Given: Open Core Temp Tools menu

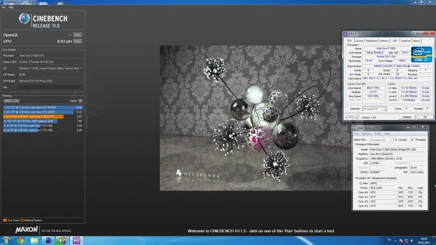Looking at the screenshot, I should pyautogui.click(x=378, y=134).
